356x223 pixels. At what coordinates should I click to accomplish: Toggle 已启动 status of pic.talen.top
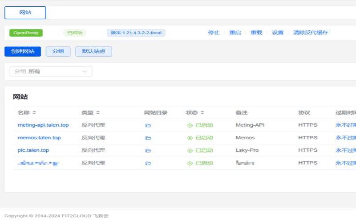coord(200,150)
